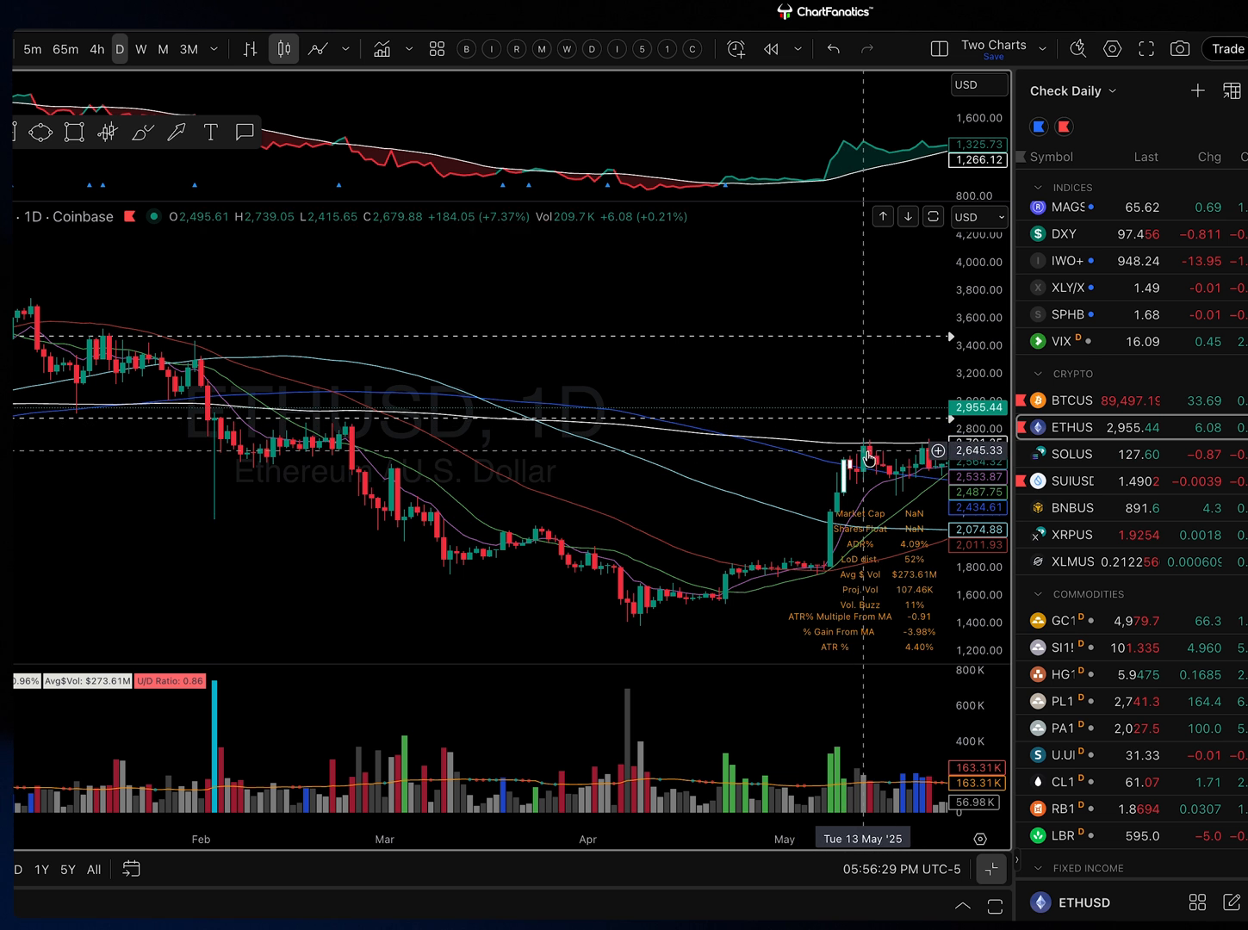
Task: Open chart settings hexagon icon in top toolbar
Action: coord(1112,49)
